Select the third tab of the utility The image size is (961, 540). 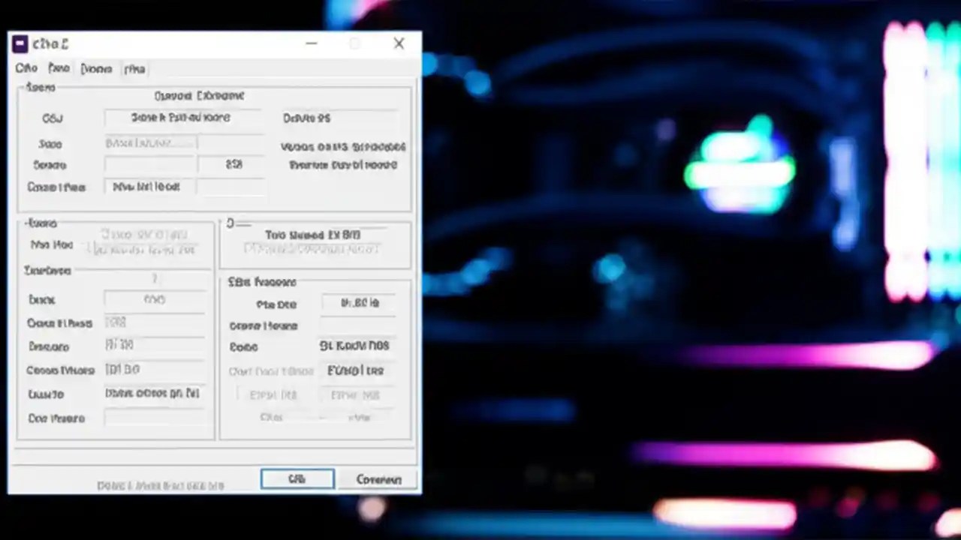pos(96,68)
